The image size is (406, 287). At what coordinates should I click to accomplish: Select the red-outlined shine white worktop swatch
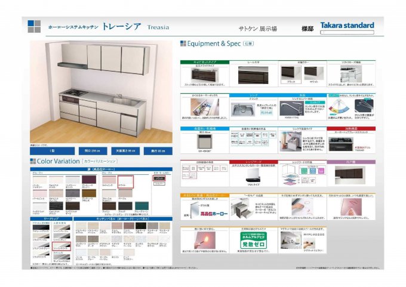click(x=61, y=246)
